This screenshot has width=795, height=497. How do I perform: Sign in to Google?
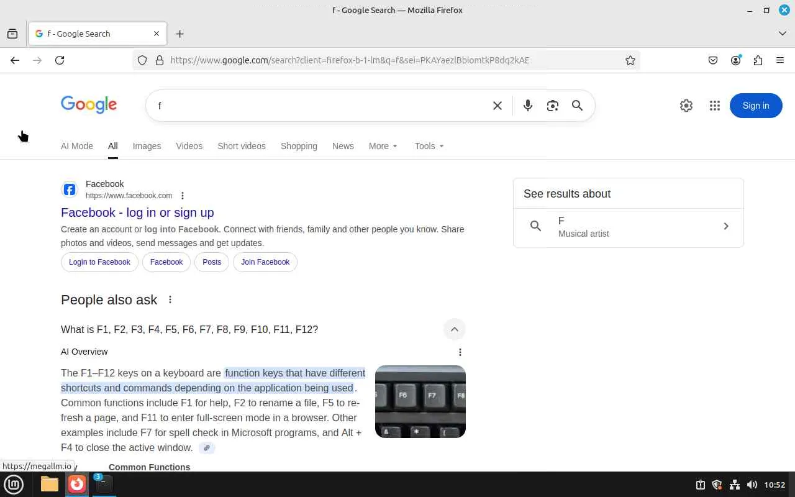point(756,106)
